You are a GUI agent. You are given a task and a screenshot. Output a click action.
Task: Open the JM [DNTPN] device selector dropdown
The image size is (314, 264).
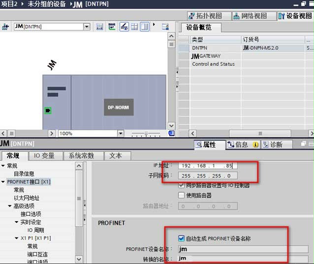[87, 27]
